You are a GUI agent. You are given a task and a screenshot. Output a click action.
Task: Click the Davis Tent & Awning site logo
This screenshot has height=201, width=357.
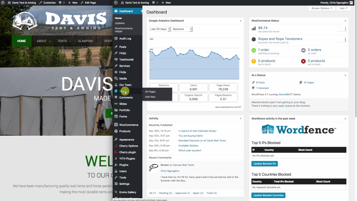point(59,21)
